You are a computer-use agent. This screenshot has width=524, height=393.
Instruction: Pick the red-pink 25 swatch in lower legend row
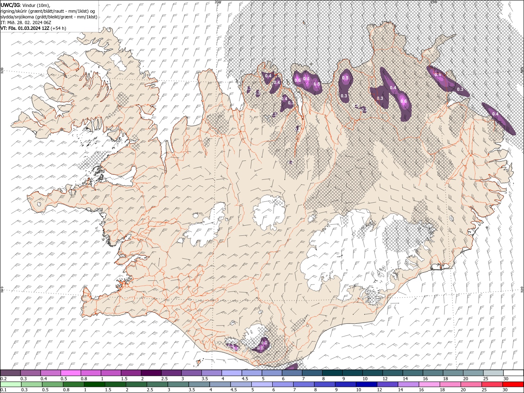(x=492, y=384)
